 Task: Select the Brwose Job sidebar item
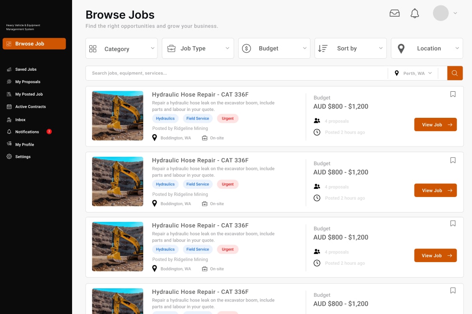[x=34, y=44]
